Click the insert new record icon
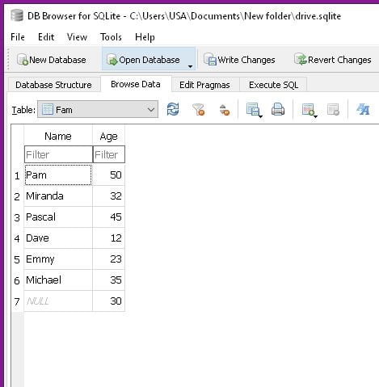This screenshot has height=387, width=379. 308,110
